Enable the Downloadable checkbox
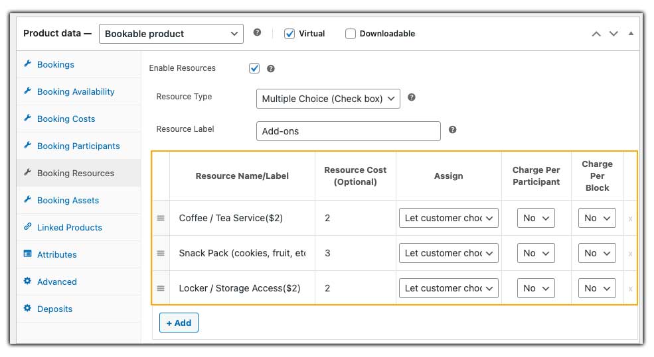654x357 pixels. tap(351, 34)
